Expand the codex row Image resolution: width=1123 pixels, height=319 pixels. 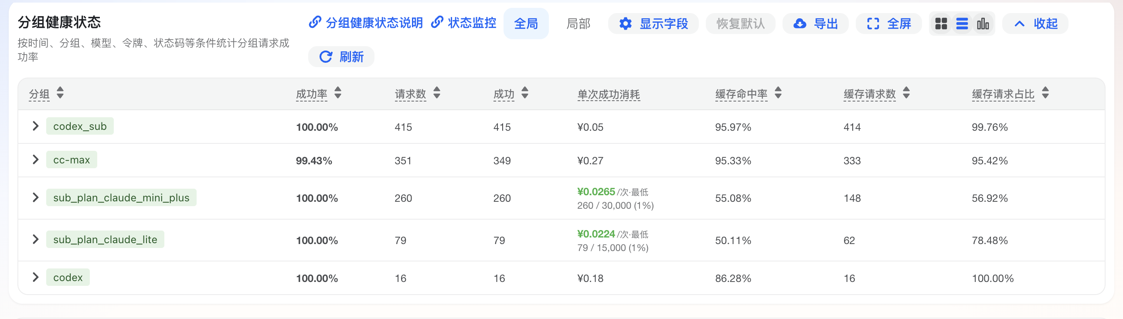tap(36, 277)
